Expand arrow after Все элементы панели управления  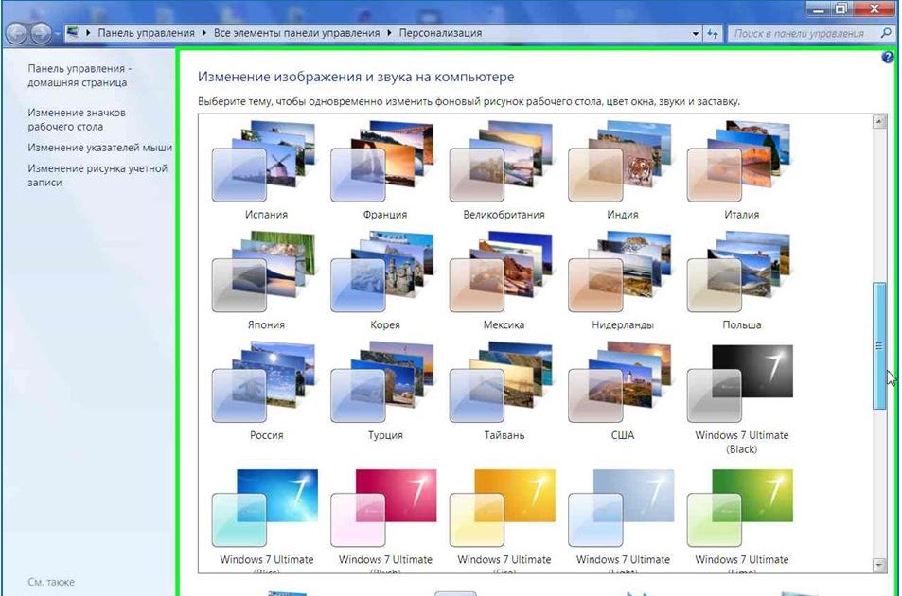(x=389, y=33)
